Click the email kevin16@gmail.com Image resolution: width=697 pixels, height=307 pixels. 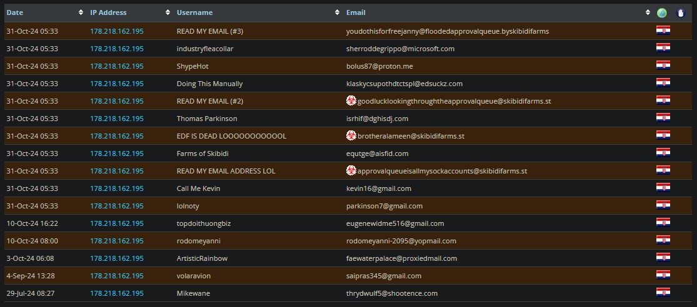coord(378,188)
